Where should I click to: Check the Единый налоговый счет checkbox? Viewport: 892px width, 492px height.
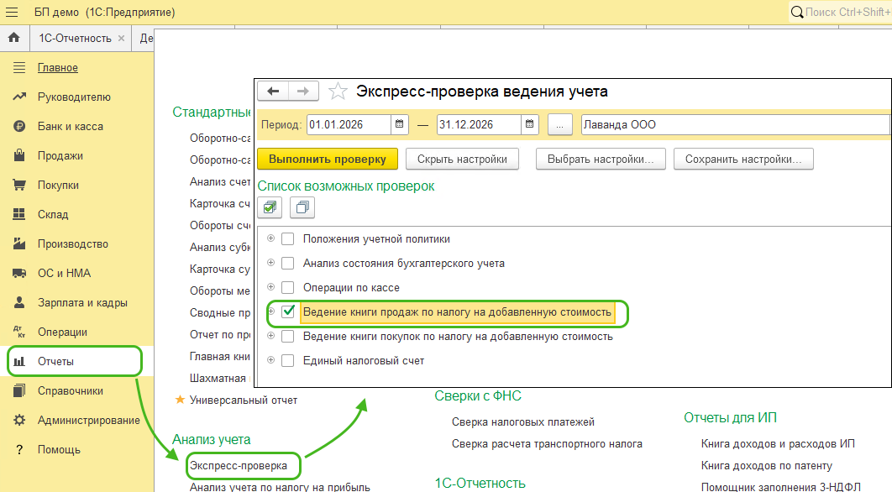pyautogui.click(x=288, y=360)
